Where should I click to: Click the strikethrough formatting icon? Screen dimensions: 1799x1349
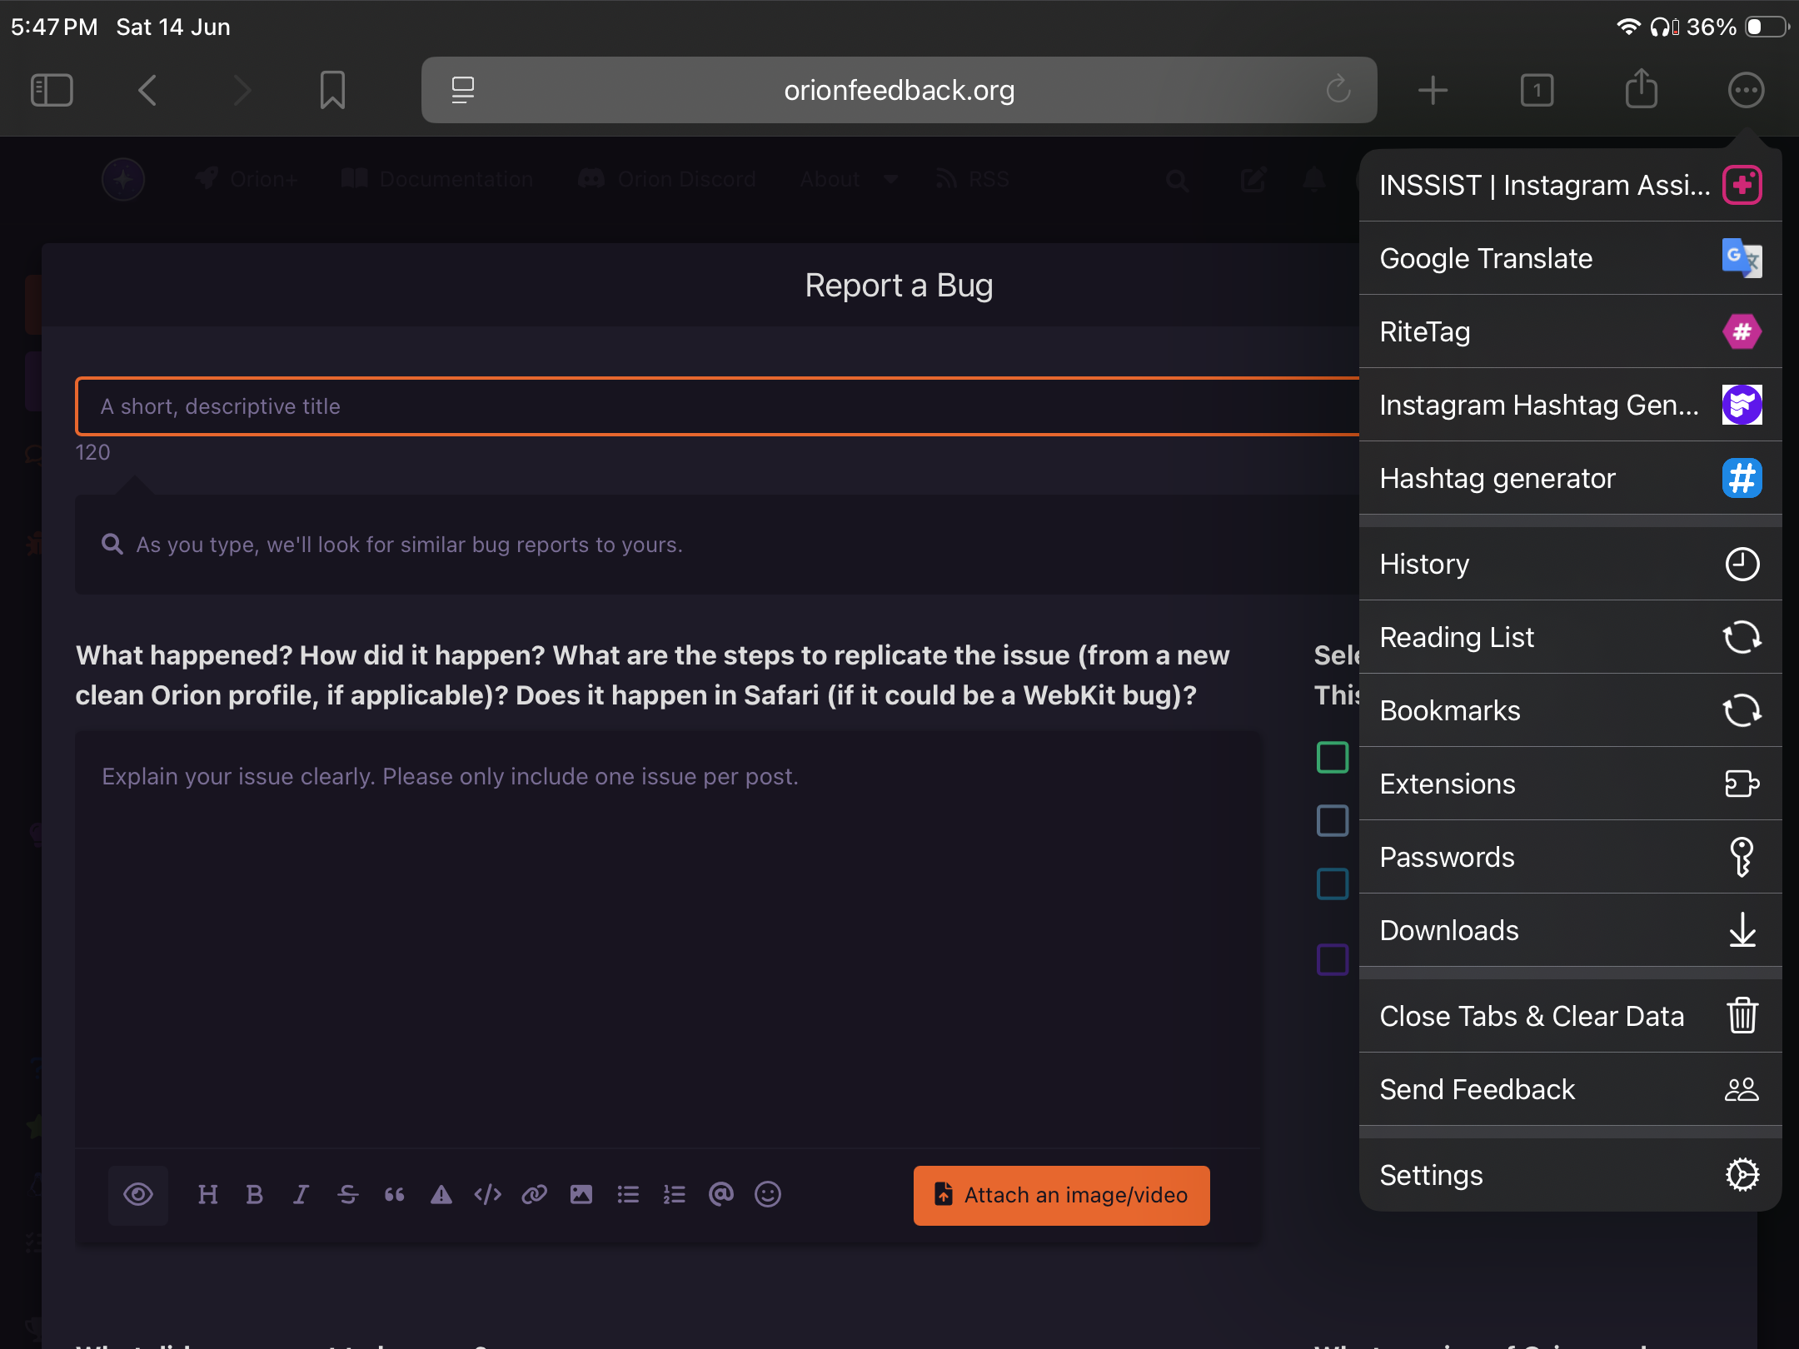[x=348, y=1195]
